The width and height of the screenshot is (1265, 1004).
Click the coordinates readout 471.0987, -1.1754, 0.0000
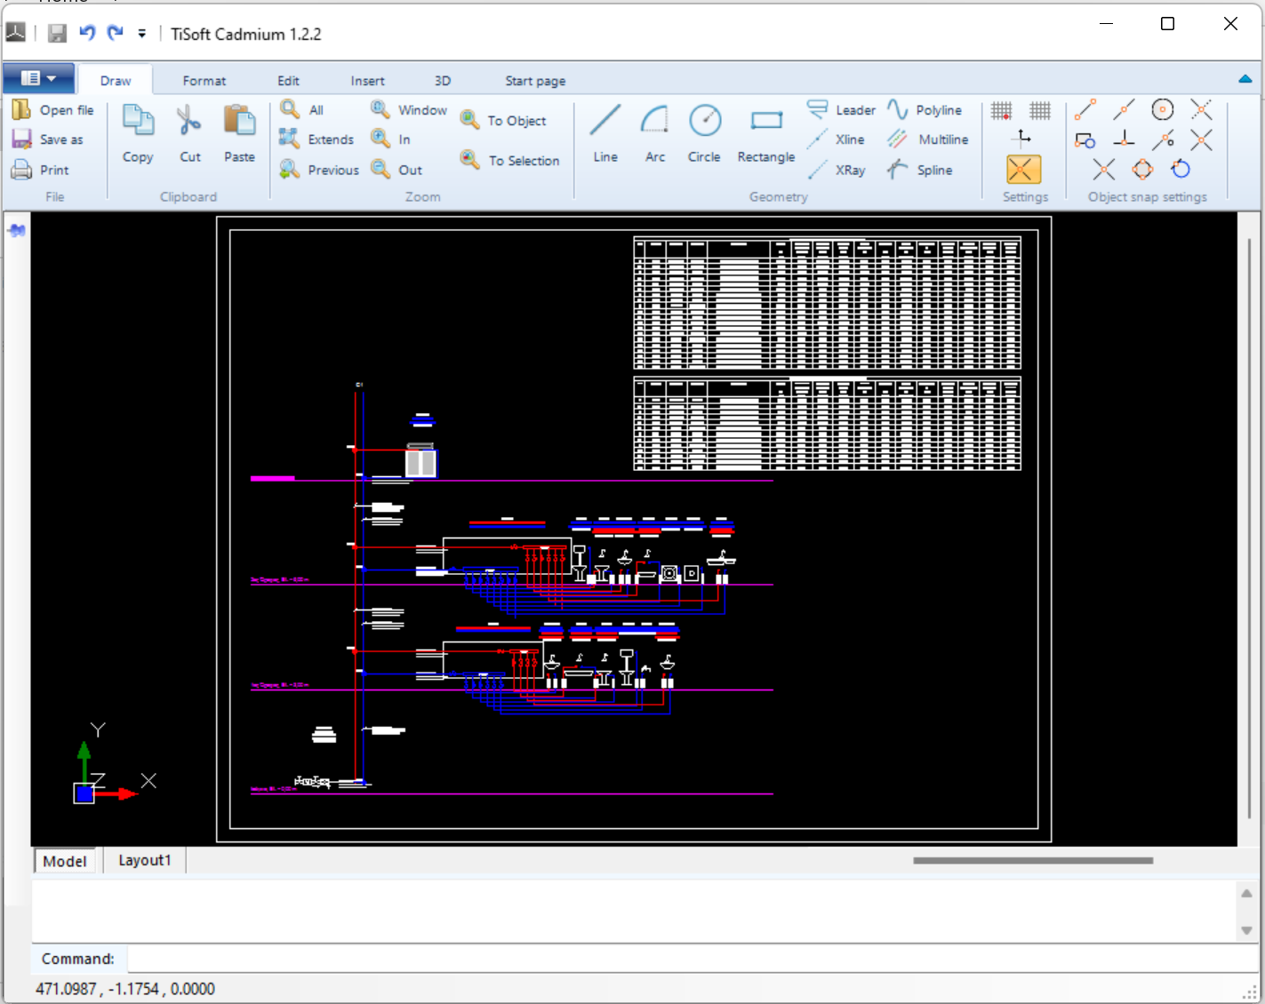point(125,989)
